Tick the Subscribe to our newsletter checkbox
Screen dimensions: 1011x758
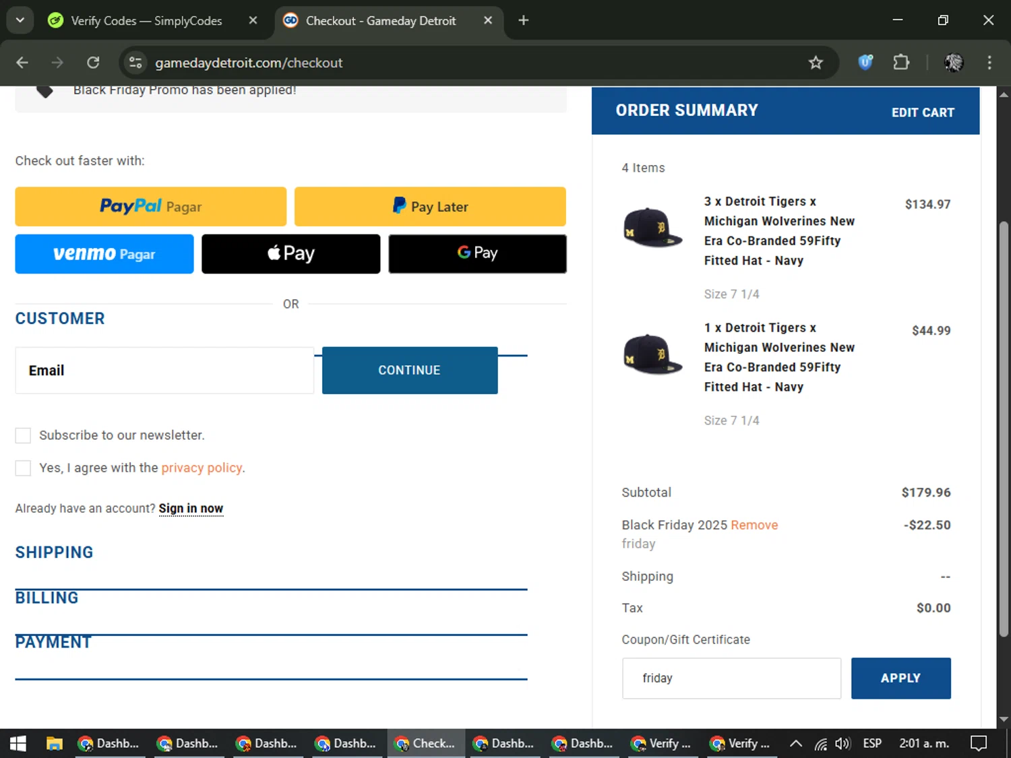(x=23, y=436)
